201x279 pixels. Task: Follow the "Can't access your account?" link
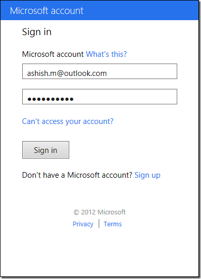click(x=68, y=121)
